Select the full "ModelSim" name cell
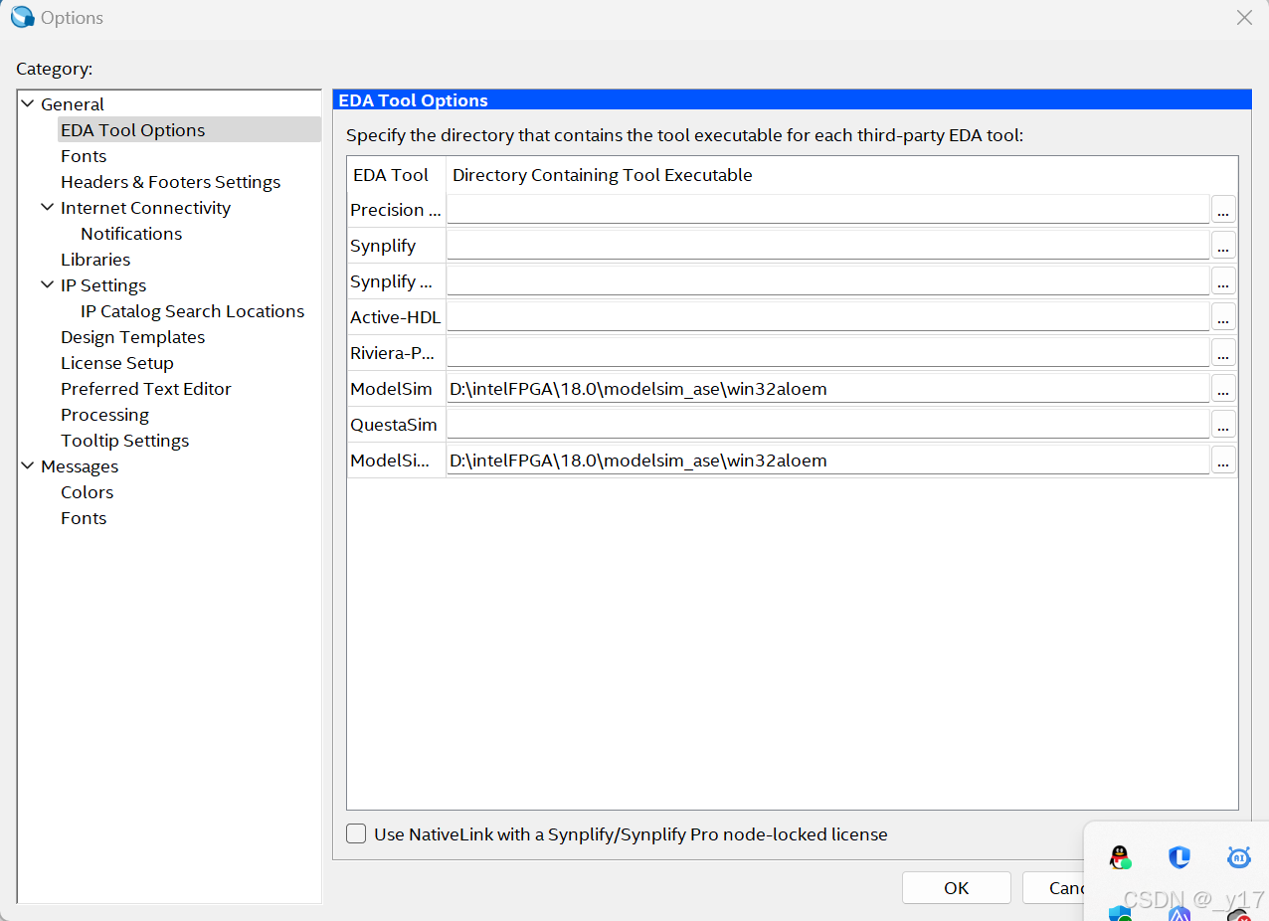Screen dimensions: 1269x921 click(x=396, y=389)
